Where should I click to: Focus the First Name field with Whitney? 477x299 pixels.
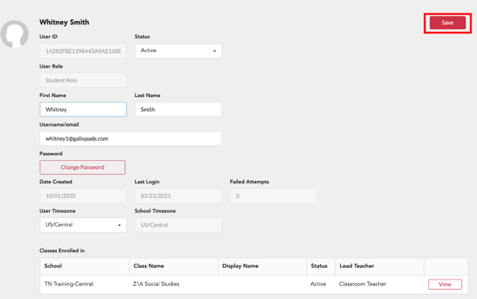(x=83, y=110)
